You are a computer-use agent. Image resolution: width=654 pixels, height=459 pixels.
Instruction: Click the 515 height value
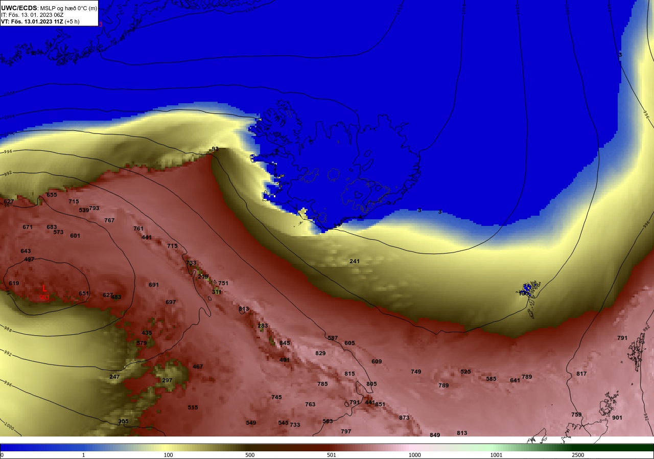(193, 407)
